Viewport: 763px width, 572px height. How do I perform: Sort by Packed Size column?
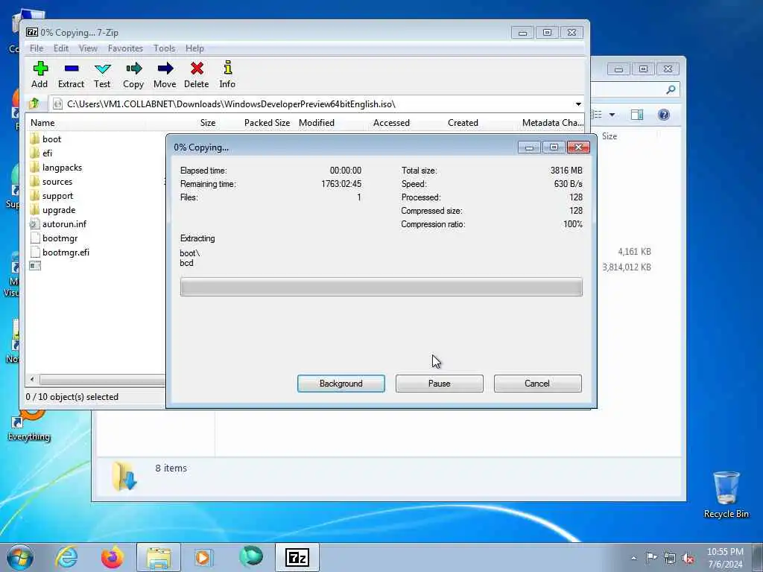pyautogui.click(x=267, y=123)
